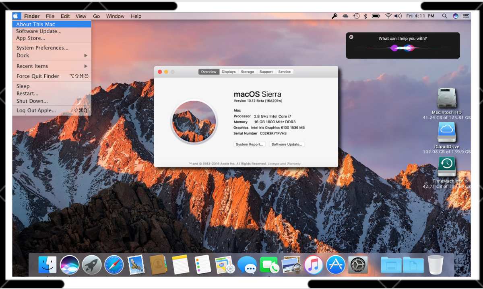Choose Log Out Apple... entry
The height and width of the screenshot is (289, 483).
click(x=52, y=110)
